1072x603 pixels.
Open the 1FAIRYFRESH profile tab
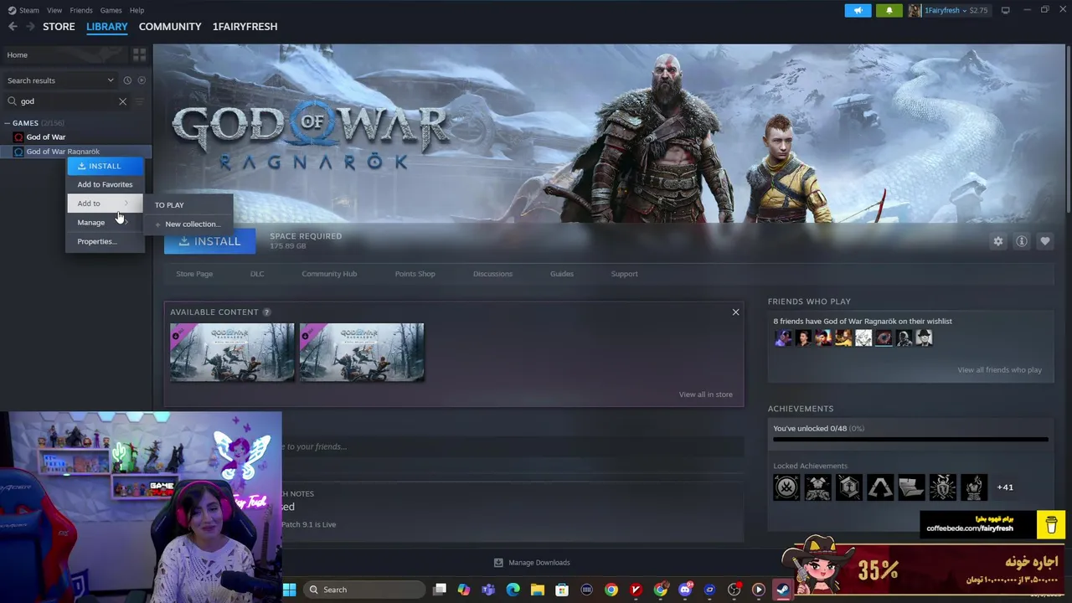pos(245,27)
